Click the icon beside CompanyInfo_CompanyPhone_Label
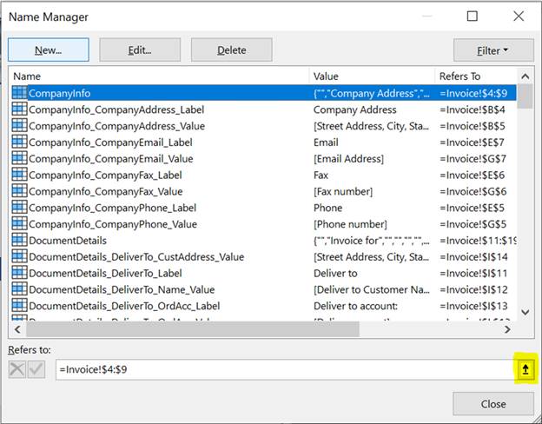 coord(19,208)
